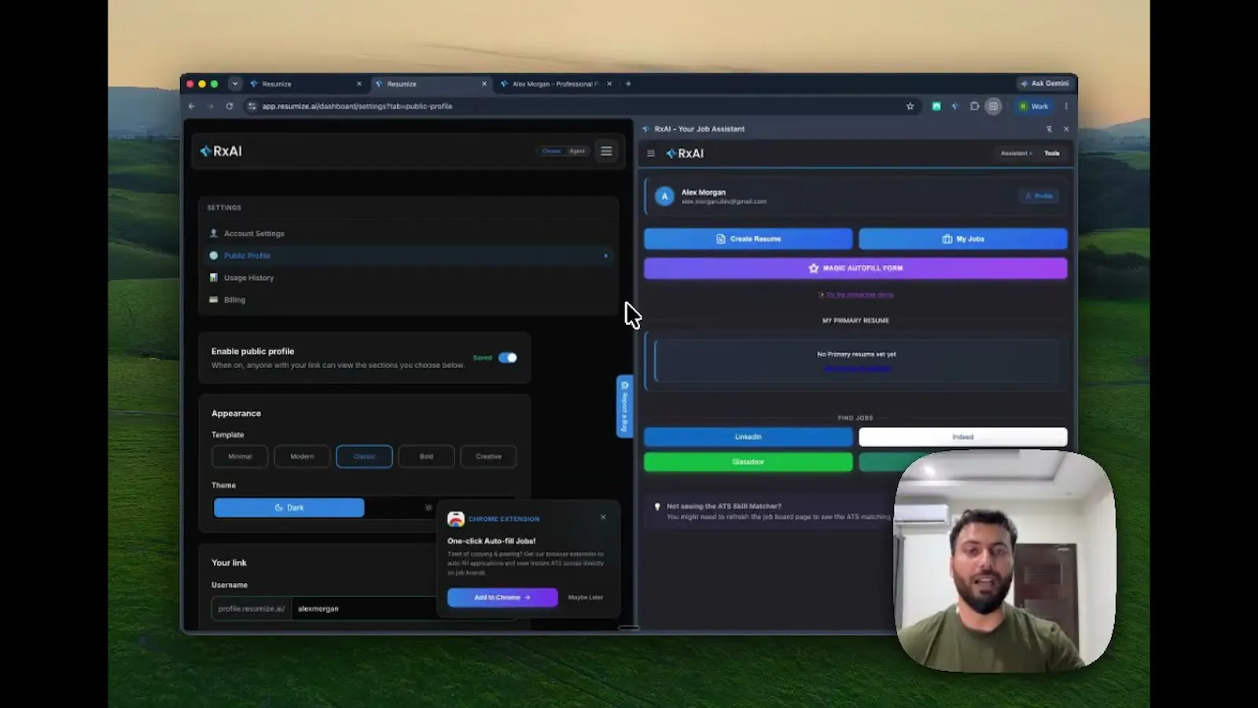This screenshot has height=708, width=1258.
Task: Open the Assistant dropdown in side panel
Action: tap(1016, 153)
